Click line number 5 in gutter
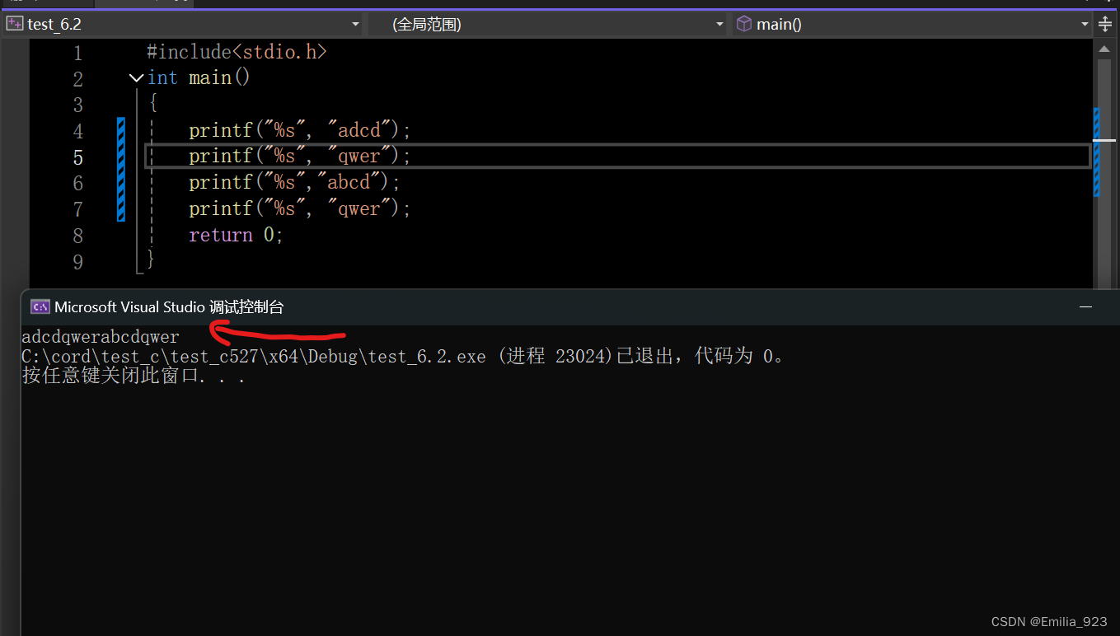 click(77, 157)
